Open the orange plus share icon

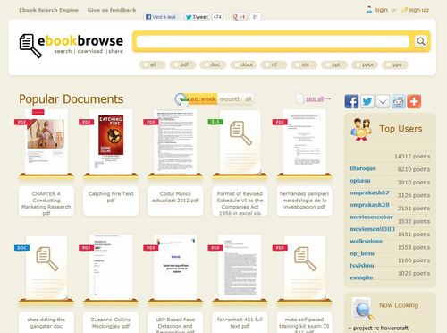tap(414, 101)
